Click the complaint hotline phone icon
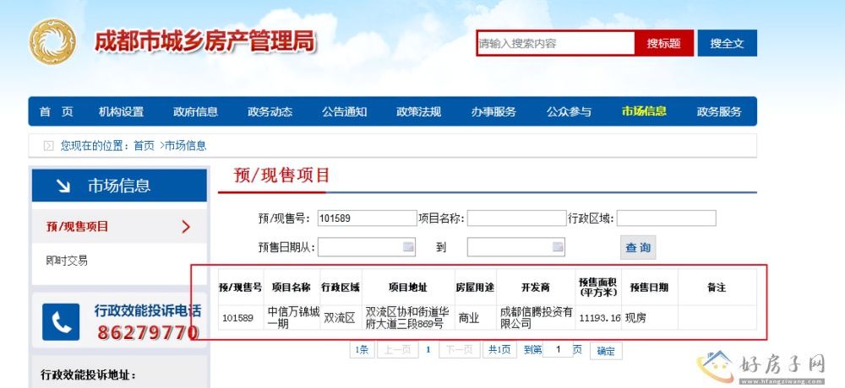Image resolution: width=845 pixels, height=388 pixels. (60, 323)
